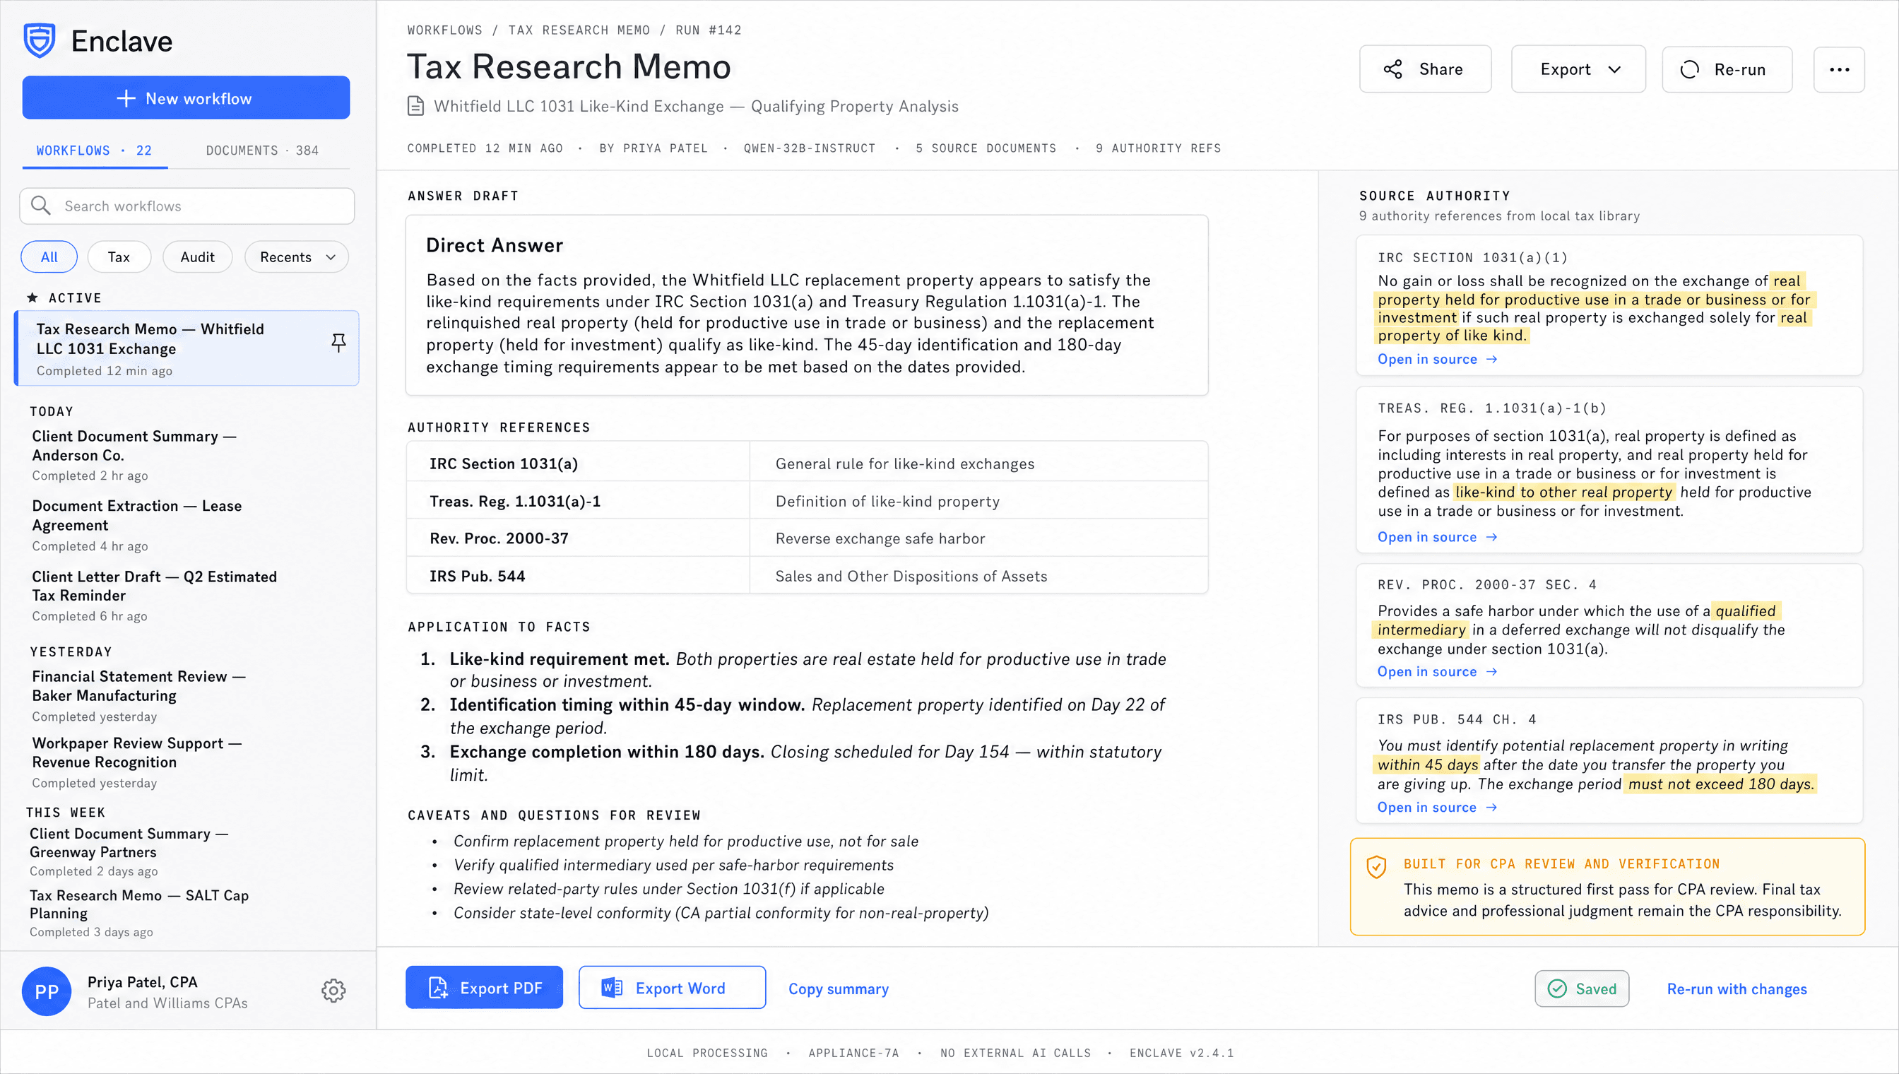Click arrow after Rev. Proc. 2000-37 Open in source
Viewport: 1899px width, 1074px height.
coord(1492,672)
